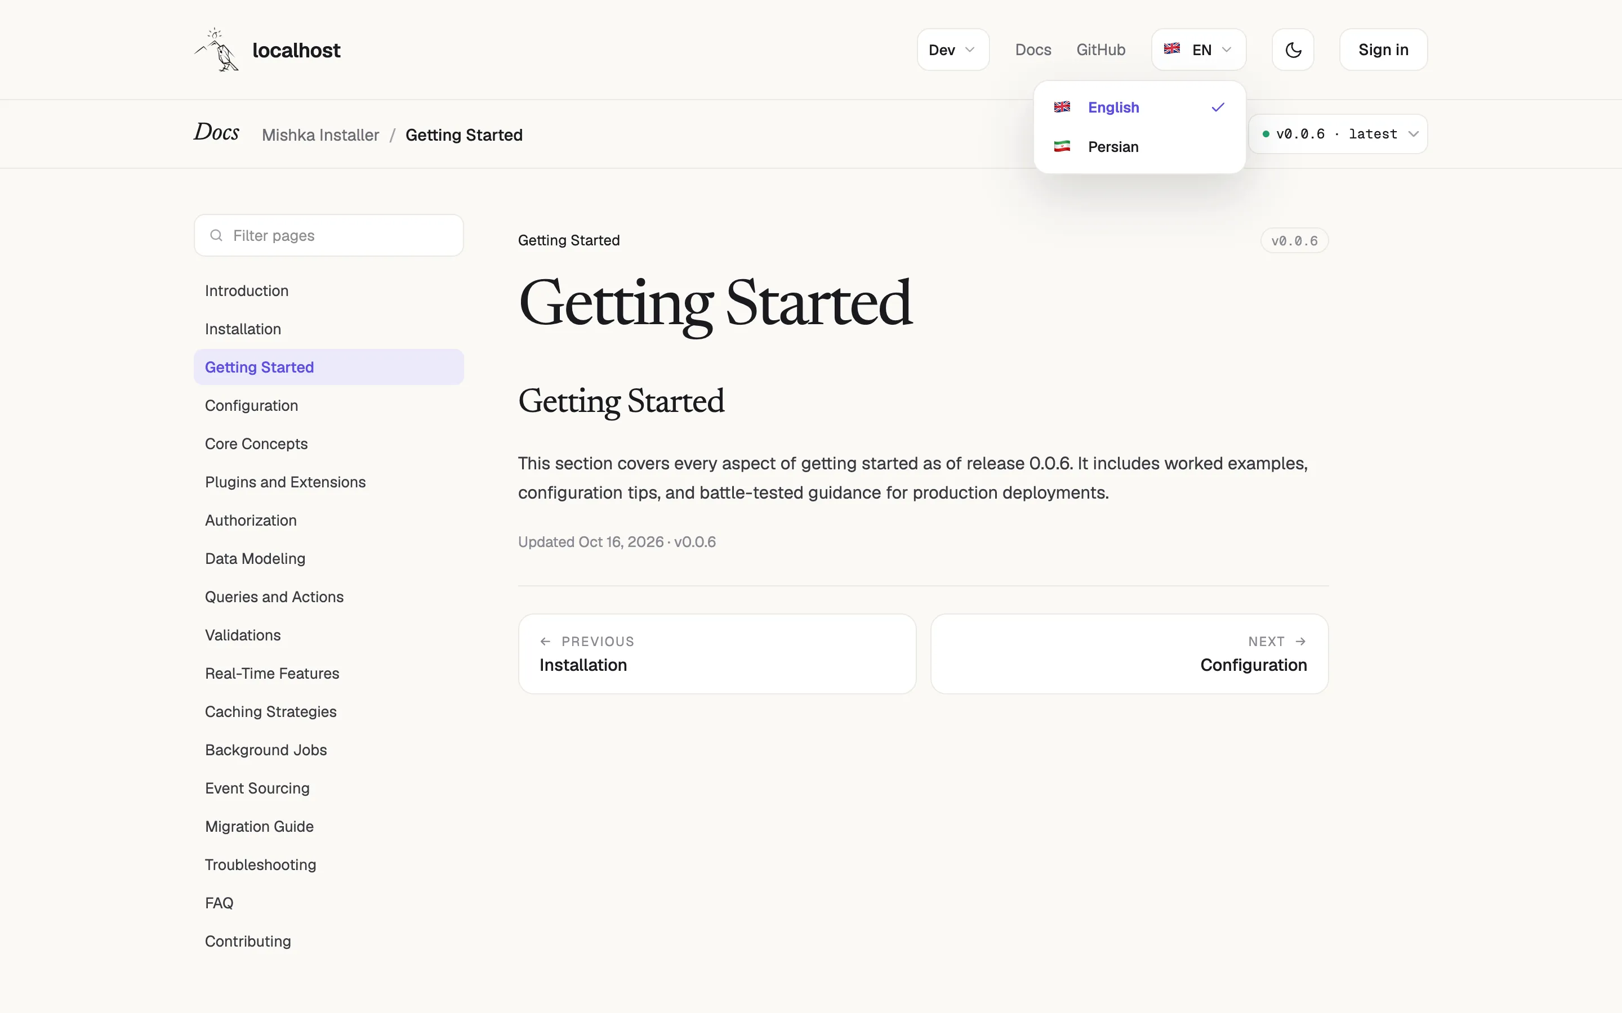Open Core Concepts in the sidebar
This screenshot has height=1013, width=1622.
328,443
